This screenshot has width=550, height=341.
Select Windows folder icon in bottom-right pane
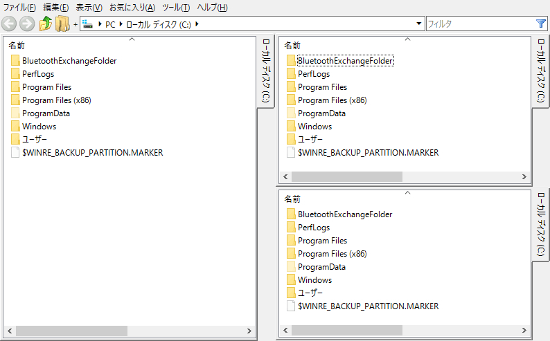(291, 279)
